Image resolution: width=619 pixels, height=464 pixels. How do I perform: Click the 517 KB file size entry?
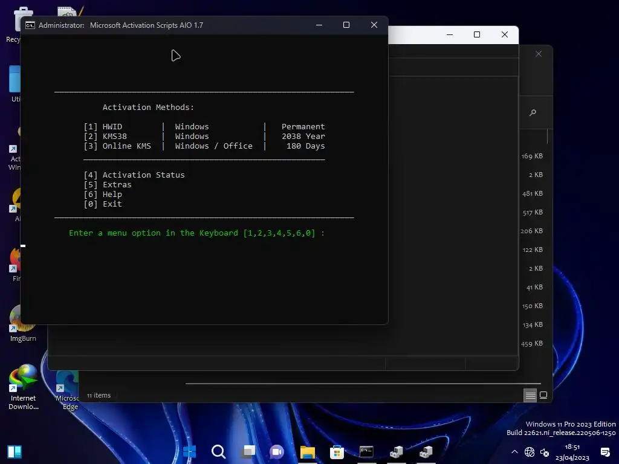tap(533, 212)
